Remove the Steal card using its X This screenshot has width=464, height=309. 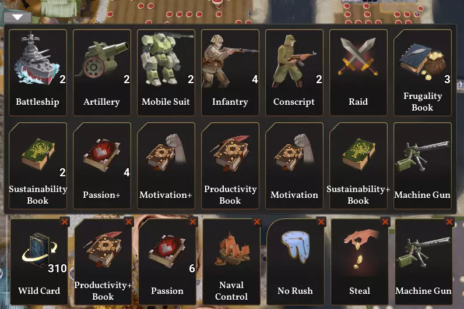(385, 222)
